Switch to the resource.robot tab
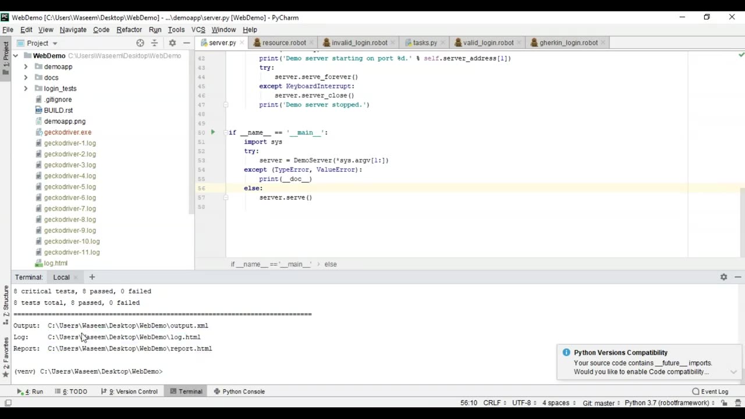Screen dimensions: 745x419 click(284, 42)
